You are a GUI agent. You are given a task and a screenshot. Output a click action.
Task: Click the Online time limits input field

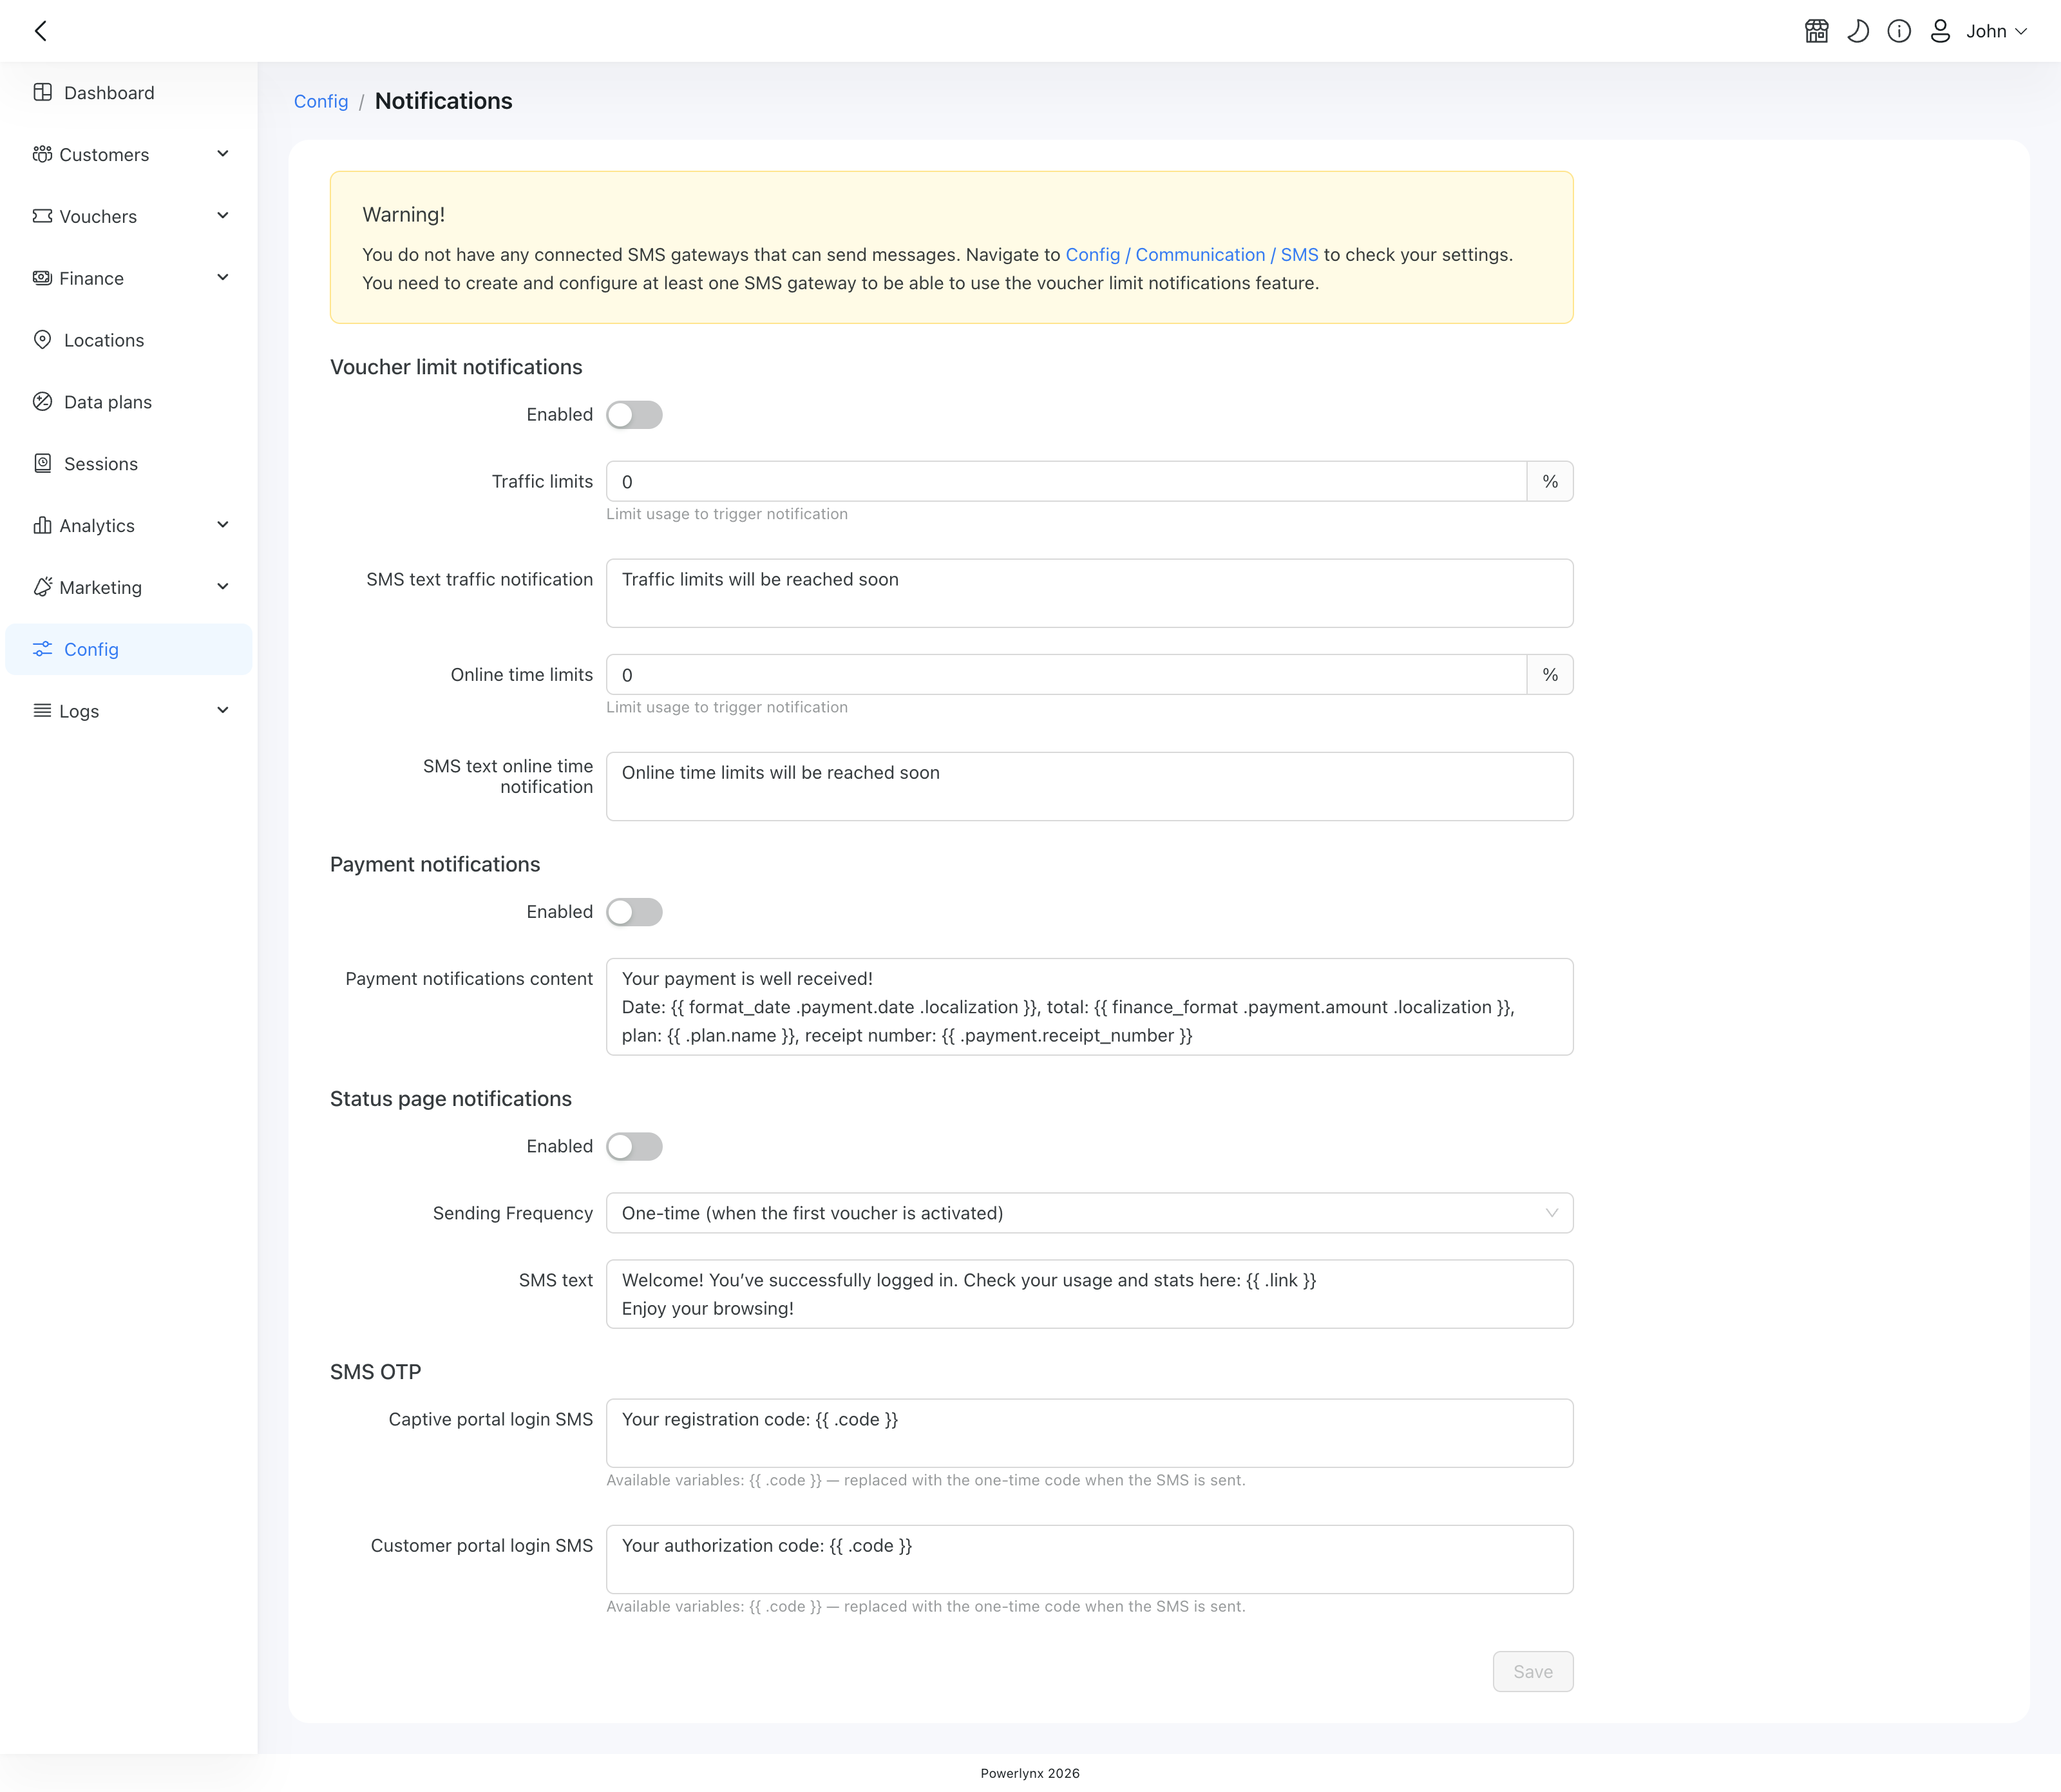pos(1066,675)
